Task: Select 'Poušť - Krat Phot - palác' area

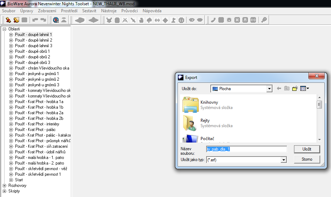Action: tap(35, 130)
